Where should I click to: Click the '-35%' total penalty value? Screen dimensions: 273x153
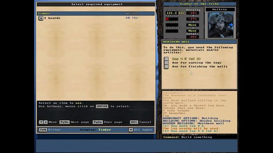(x=192, y=37)
